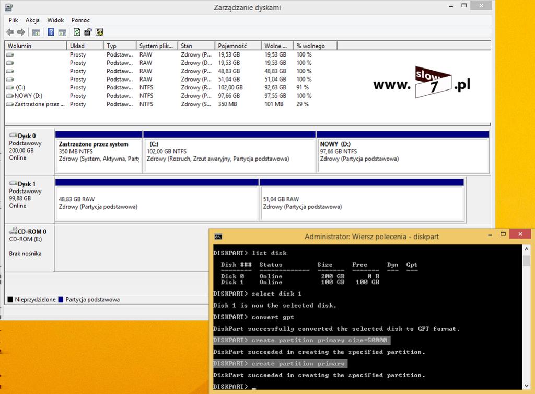Click the 'select disk 1' command line
The image size is (535, 394).
click(258, 294)
